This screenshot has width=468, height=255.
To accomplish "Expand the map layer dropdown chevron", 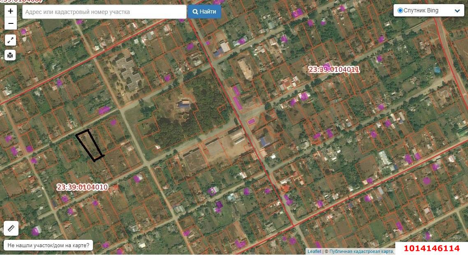I will click(x=457, y=11).
